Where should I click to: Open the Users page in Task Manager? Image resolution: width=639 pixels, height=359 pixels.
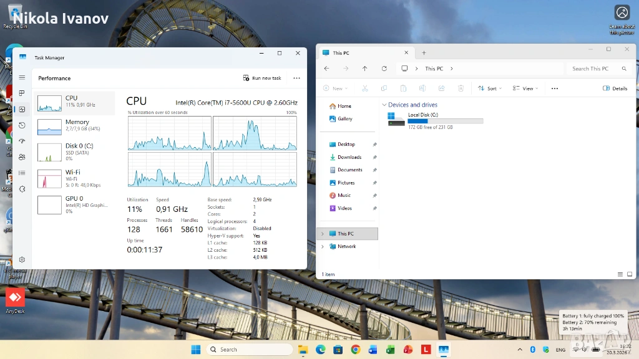tap(22, 157)
